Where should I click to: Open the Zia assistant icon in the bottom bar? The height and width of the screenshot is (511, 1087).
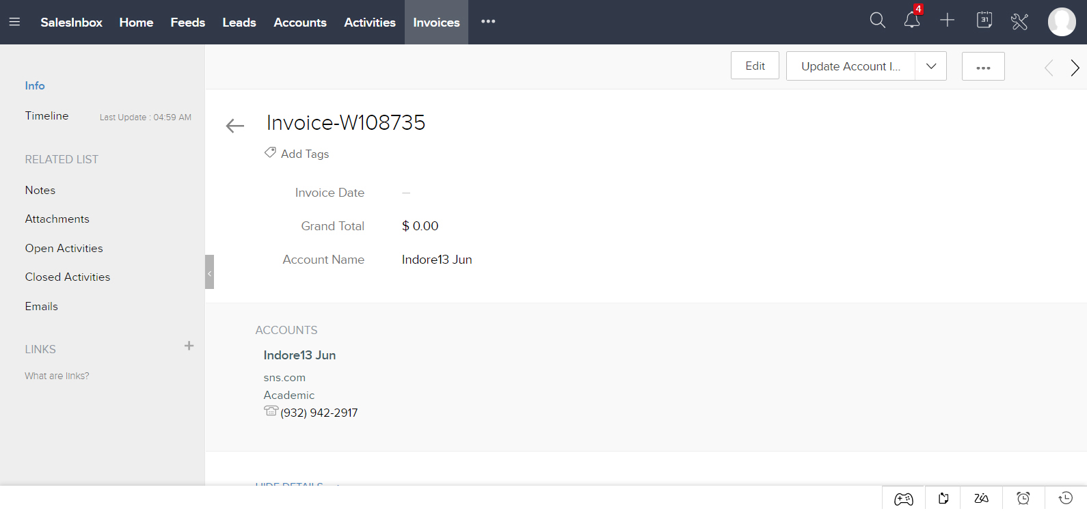(x=982, y=499)
